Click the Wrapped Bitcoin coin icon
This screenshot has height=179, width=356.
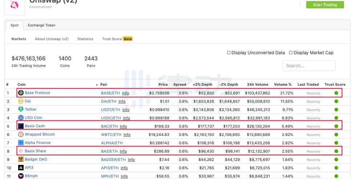pos(21,134)
